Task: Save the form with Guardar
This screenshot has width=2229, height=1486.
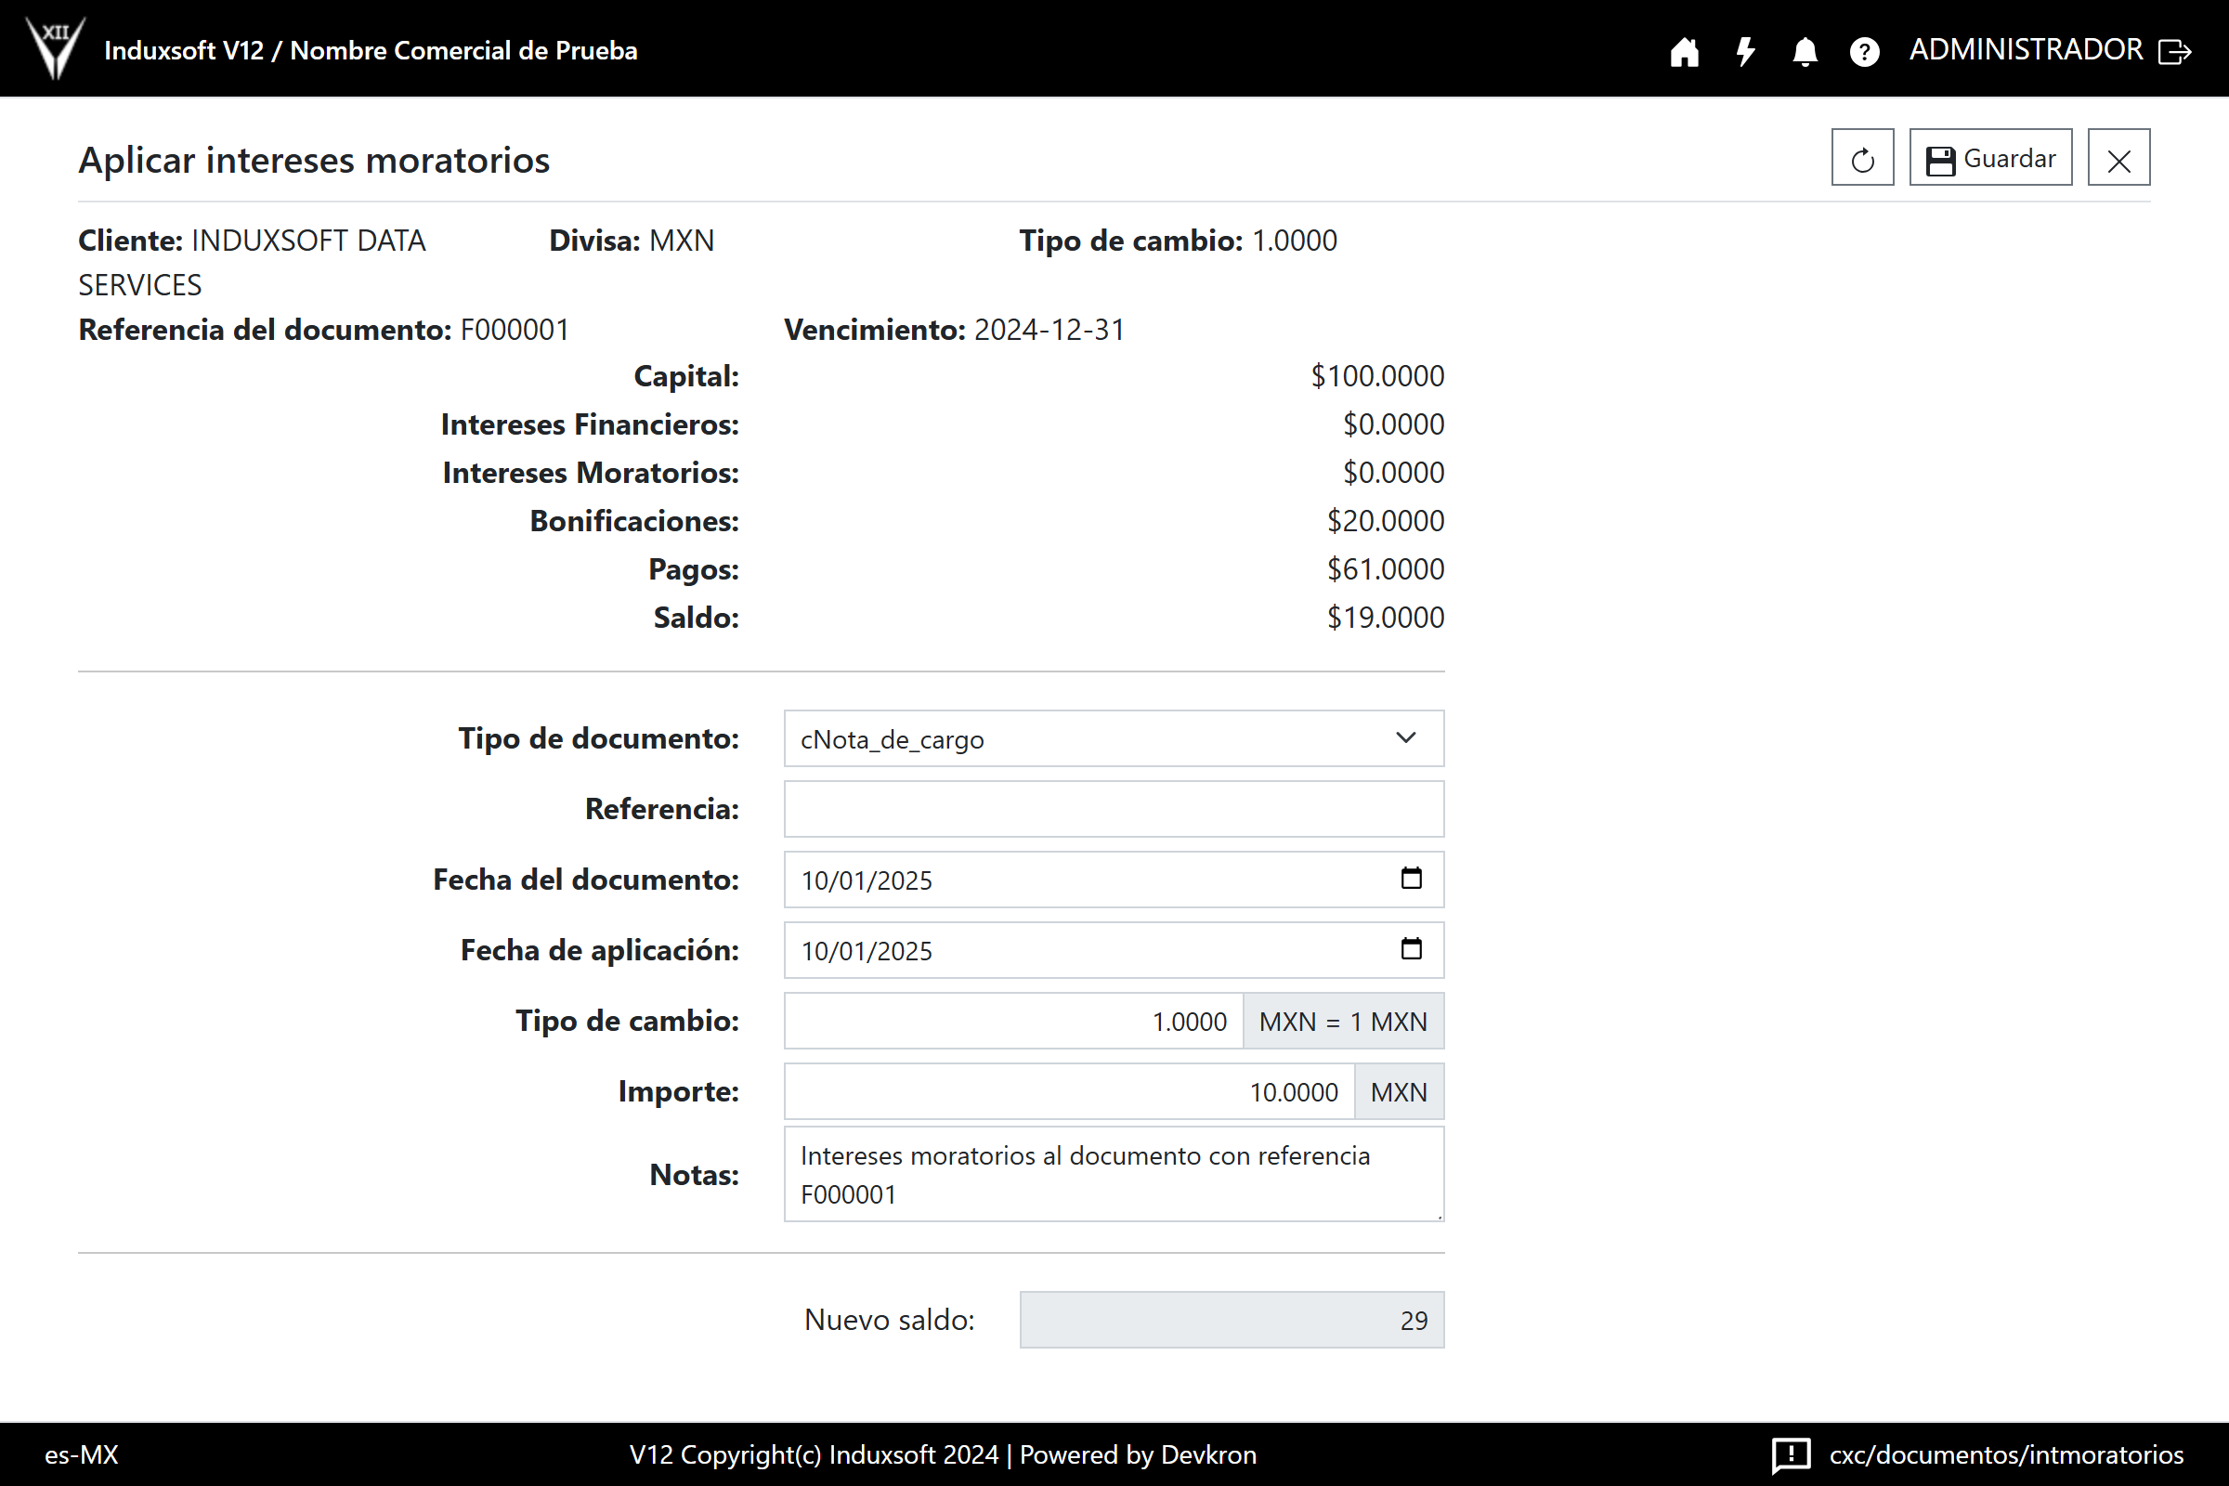Action: click(1990, 157)
